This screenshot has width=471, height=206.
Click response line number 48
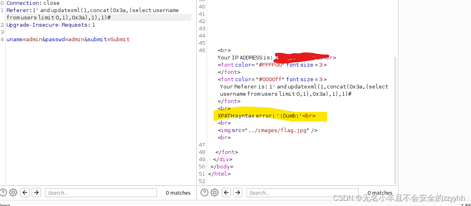pos(202,152)
